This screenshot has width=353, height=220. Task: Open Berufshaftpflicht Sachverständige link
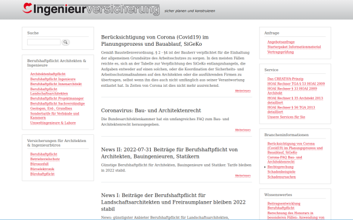coord(58,103)
